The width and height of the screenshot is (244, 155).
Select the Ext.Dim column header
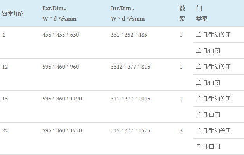[x=59, y=14]
